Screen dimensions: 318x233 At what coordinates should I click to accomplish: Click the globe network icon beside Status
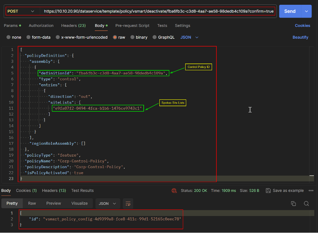pyautogui.click(x=174, y=191)
